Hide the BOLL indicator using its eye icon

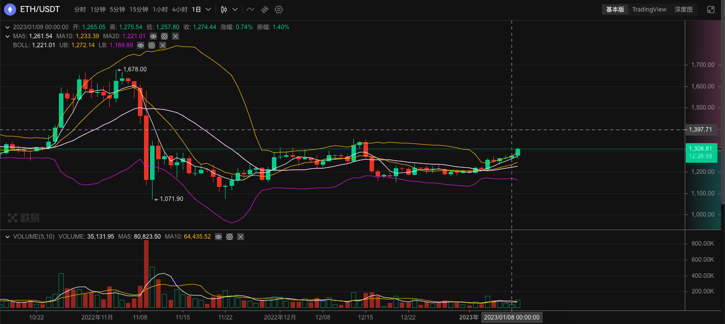click(139, 45)
